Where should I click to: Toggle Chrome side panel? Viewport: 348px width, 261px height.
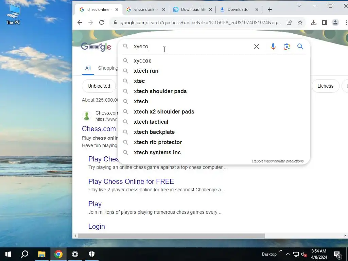click(x=325, y=22)
